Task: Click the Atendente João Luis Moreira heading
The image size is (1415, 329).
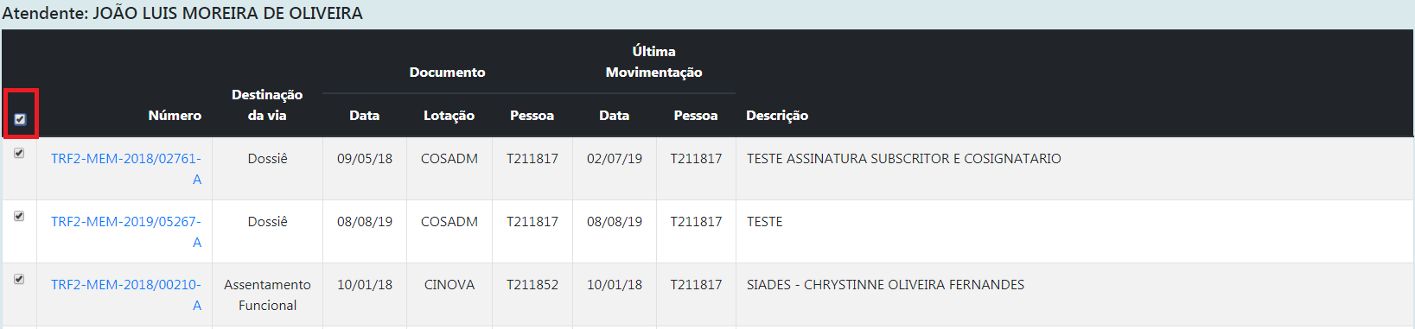Action: point(182,13)
